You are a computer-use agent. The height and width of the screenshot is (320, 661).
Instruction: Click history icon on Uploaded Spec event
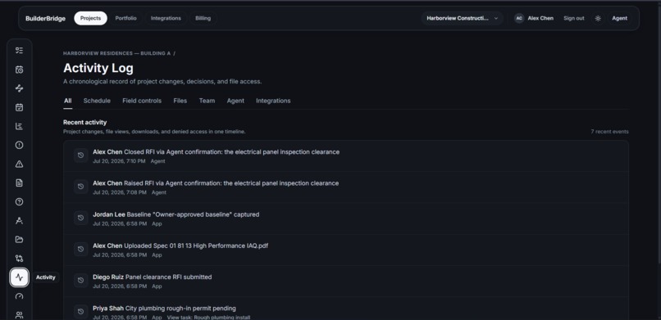pos(81,249)
